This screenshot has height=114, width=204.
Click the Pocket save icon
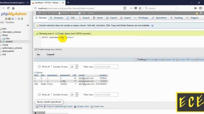tap(135, 8)
